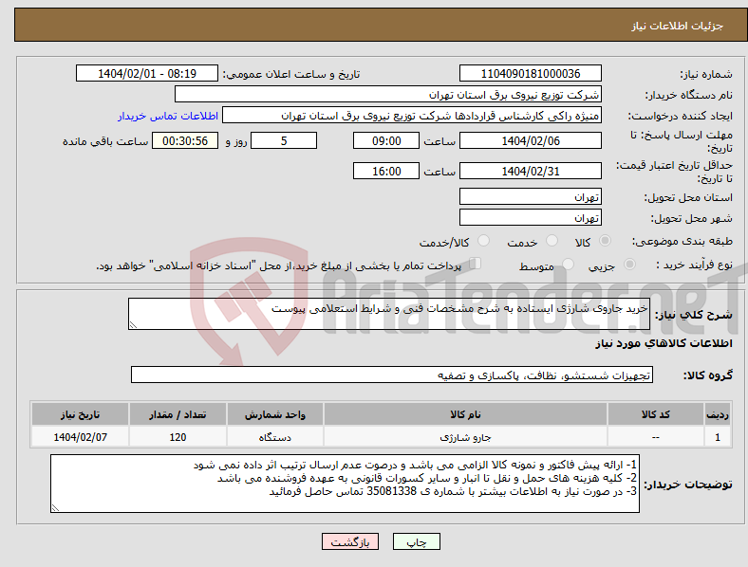The width and height of the screenshot is (748, 567).
Task: Click the چاپ (print) button
Action: (x=416, y=541)
